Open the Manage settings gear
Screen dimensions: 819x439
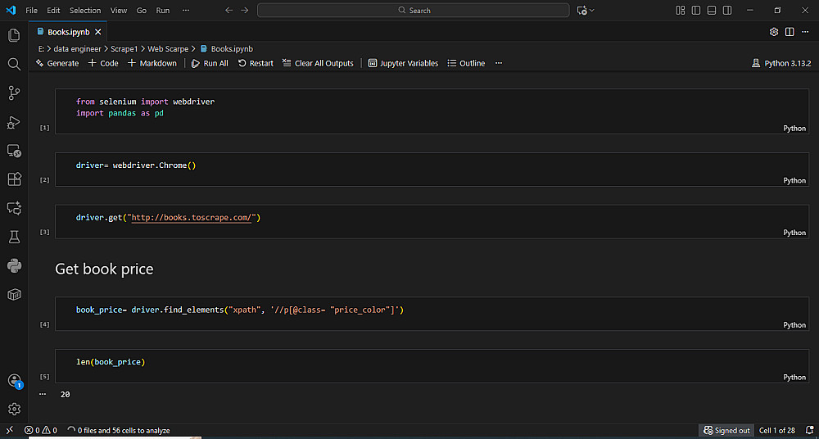pyautogui.click(x=14, y=409)
